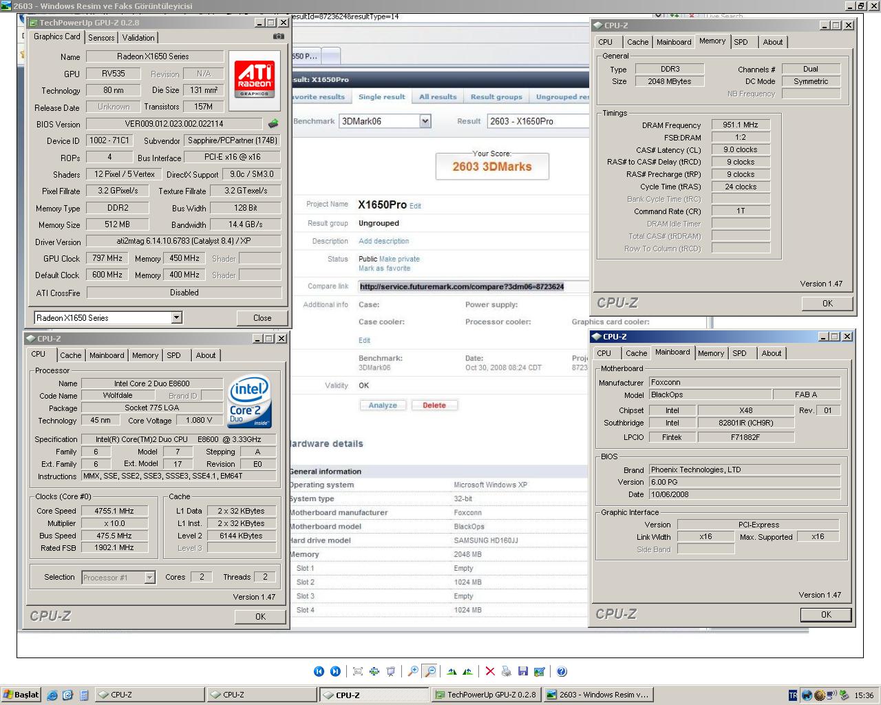Click the Edit link under Case cooler
This screenshot has width=881, height=705.
[364, 340]
